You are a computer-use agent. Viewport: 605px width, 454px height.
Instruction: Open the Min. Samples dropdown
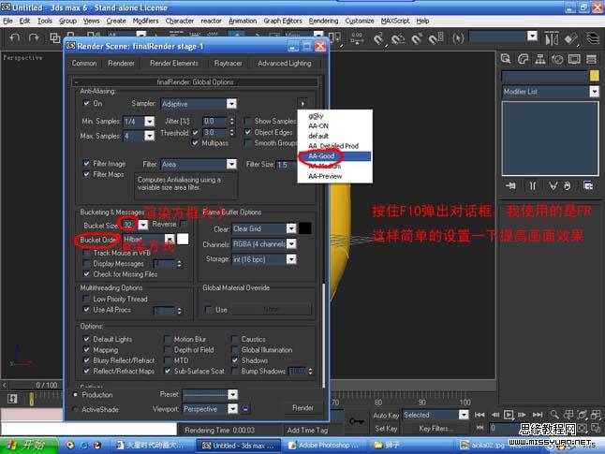point(139,122)
